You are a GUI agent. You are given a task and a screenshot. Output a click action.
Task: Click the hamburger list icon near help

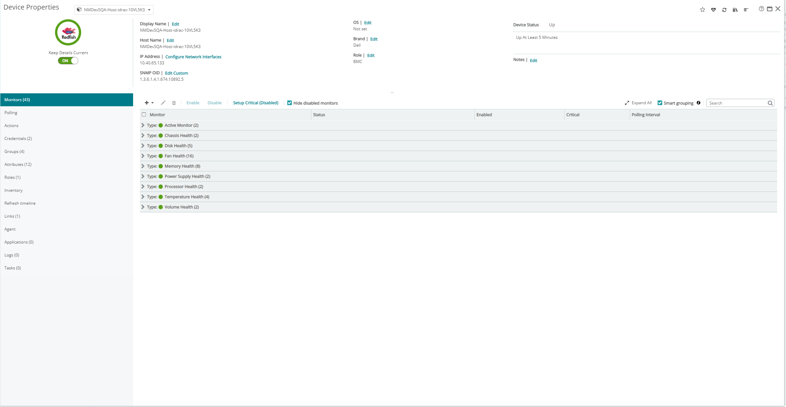point(746,10)
